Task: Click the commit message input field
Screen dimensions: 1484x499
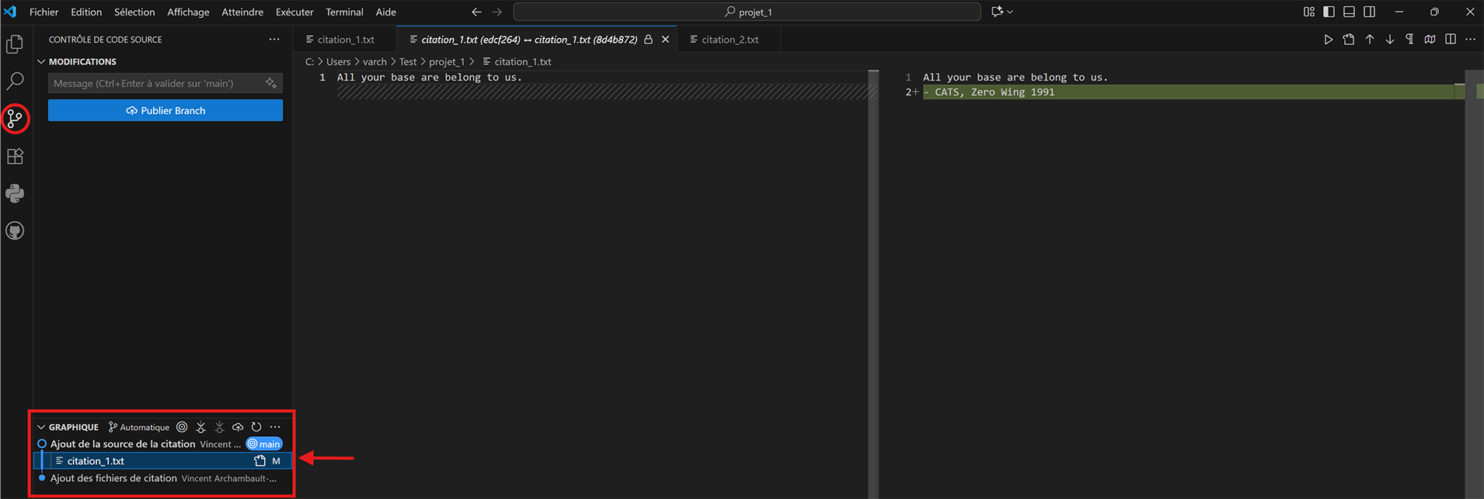Action: (x=155, y=83)
